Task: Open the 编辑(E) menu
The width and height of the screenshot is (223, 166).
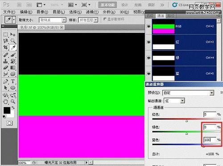Action: tap(26, 12)
